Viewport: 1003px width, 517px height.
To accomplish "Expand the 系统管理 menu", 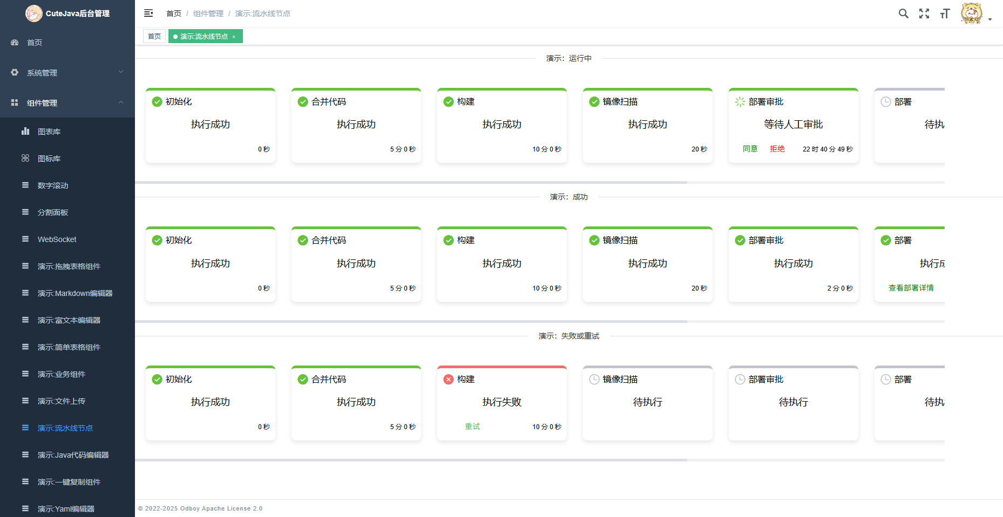I will coord(67,72).
